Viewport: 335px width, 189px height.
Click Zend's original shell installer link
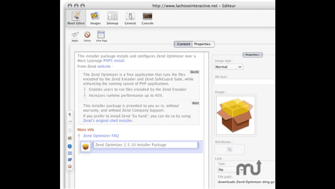coord(108,120)
